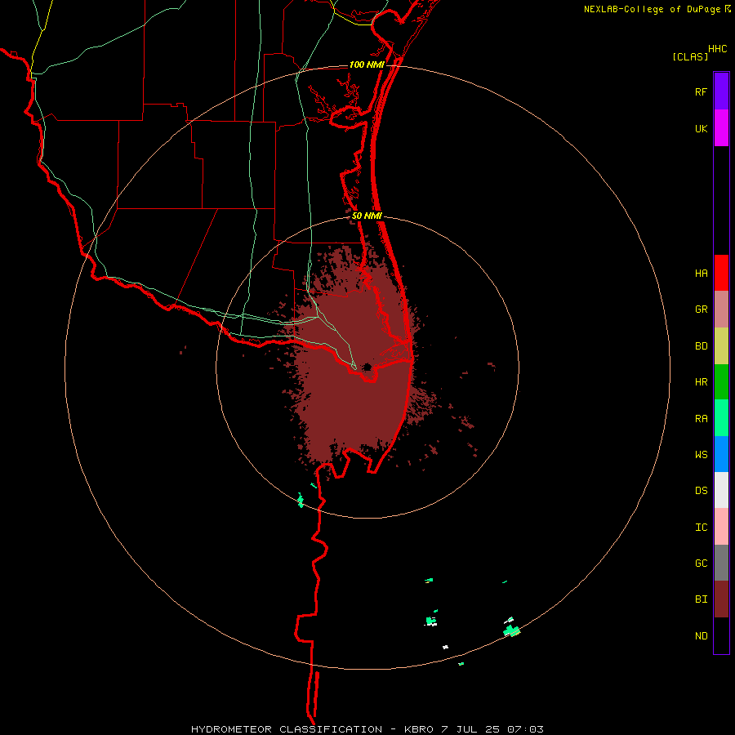Click the UK magenta legend swatch
The width and height of the screenshot is (735, 735).
pos(721,128)
